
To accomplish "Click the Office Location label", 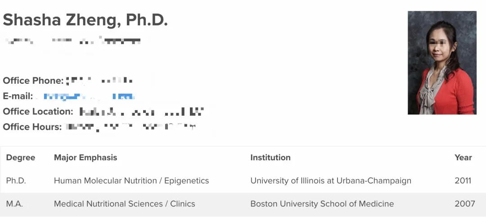I will (38, 112).
